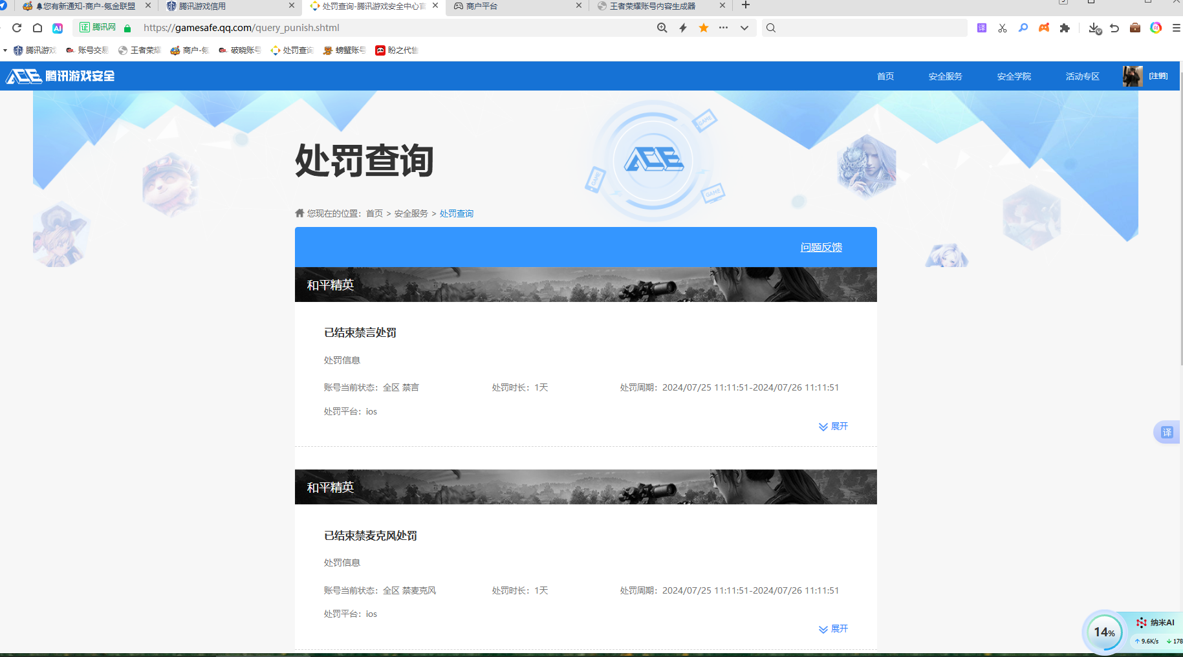
Task: Open the downloads icon in the toolbar
Action: click(x=1094, y=28)
